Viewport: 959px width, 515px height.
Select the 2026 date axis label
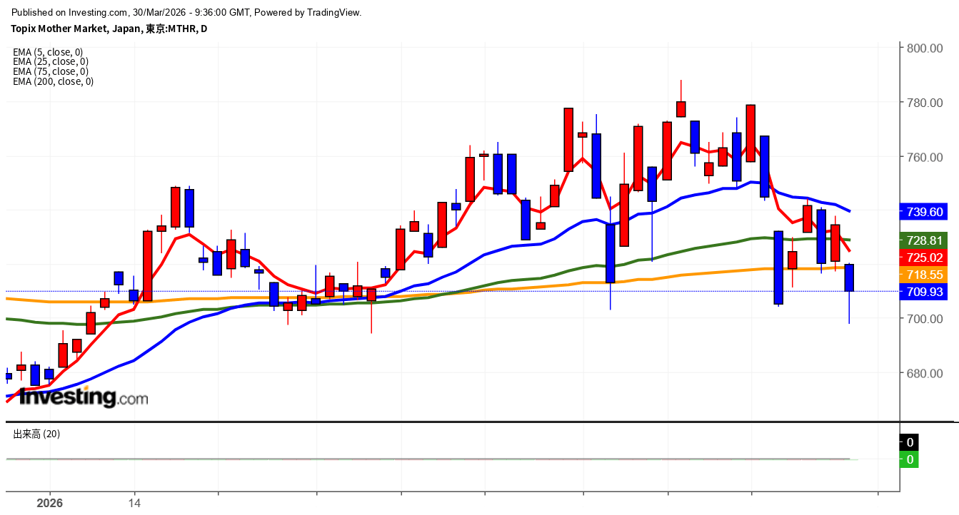pyautogui.click(x=50, y=503)
